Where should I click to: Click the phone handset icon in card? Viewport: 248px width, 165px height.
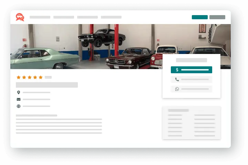(177, 79)
